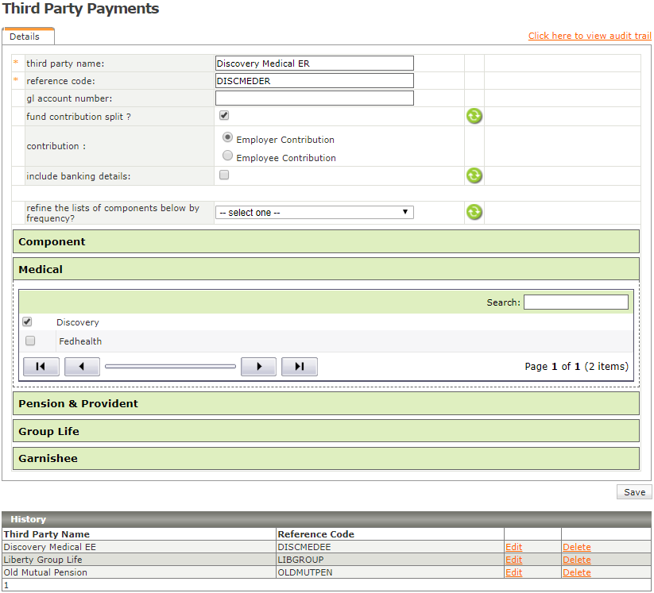The image size is (654, 593).
Task: Click refresh icon beside frequency dropdown
Action: [474, 212]
